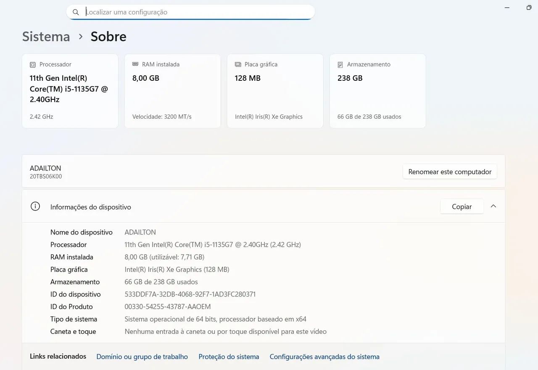The height and width of the screenshot is (370, 538).
Task: Click the Informações do dispositivo header row
Action: click(x=264, y=206)
